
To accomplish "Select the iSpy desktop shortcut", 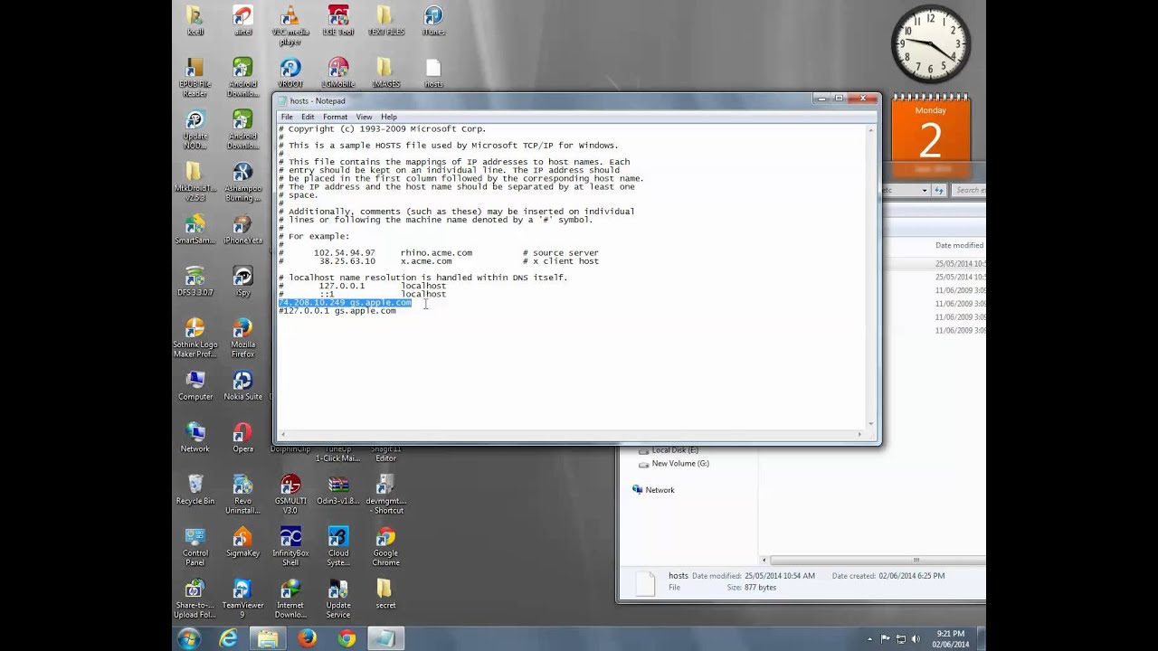I will (x=242, y=281).
